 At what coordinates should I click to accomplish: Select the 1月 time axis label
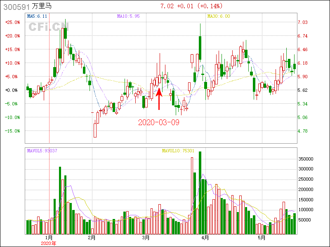(49, 238)
